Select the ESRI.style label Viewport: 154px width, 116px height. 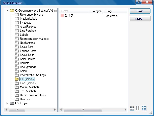point(21,103)
